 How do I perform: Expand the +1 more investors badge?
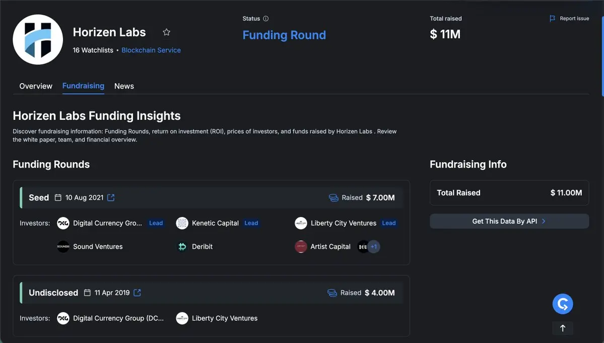pyautogui.click(x=373, y=247)
